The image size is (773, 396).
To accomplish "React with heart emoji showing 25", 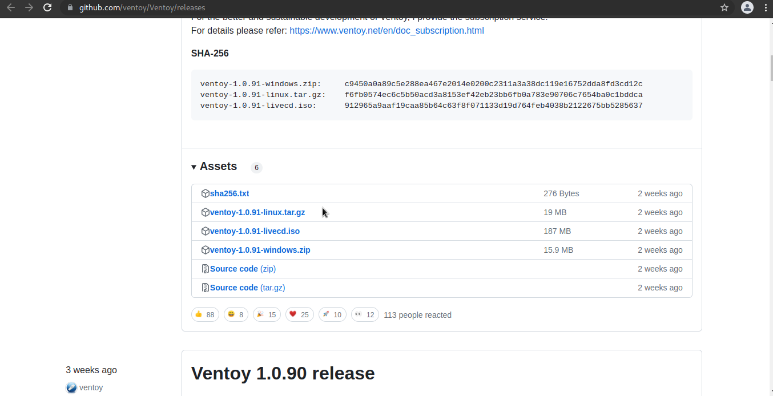I will pos(300,315).
